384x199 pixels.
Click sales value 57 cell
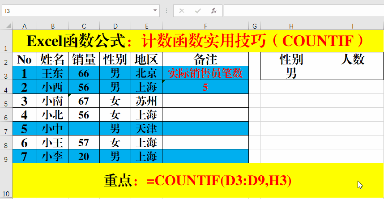tap(84, 143)
